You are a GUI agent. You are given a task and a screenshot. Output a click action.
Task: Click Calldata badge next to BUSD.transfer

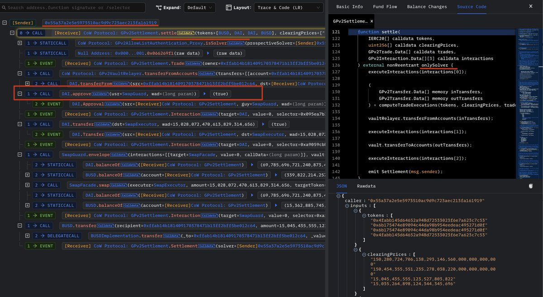click(105, 225)
